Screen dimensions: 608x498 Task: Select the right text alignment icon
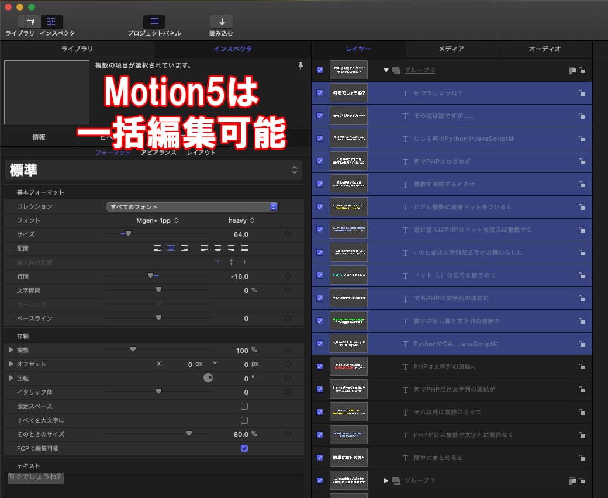click(184, 248)
